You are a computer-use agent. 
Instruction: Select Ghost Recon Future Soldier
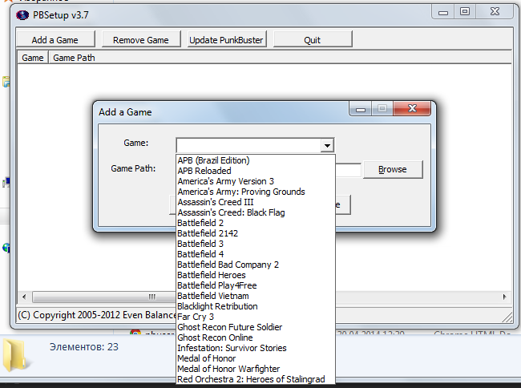256,327
